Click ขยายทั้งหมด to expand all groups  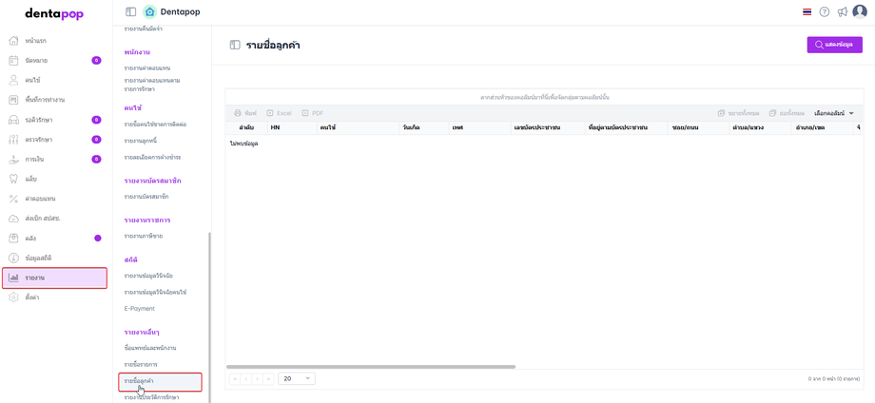[738, 113]
